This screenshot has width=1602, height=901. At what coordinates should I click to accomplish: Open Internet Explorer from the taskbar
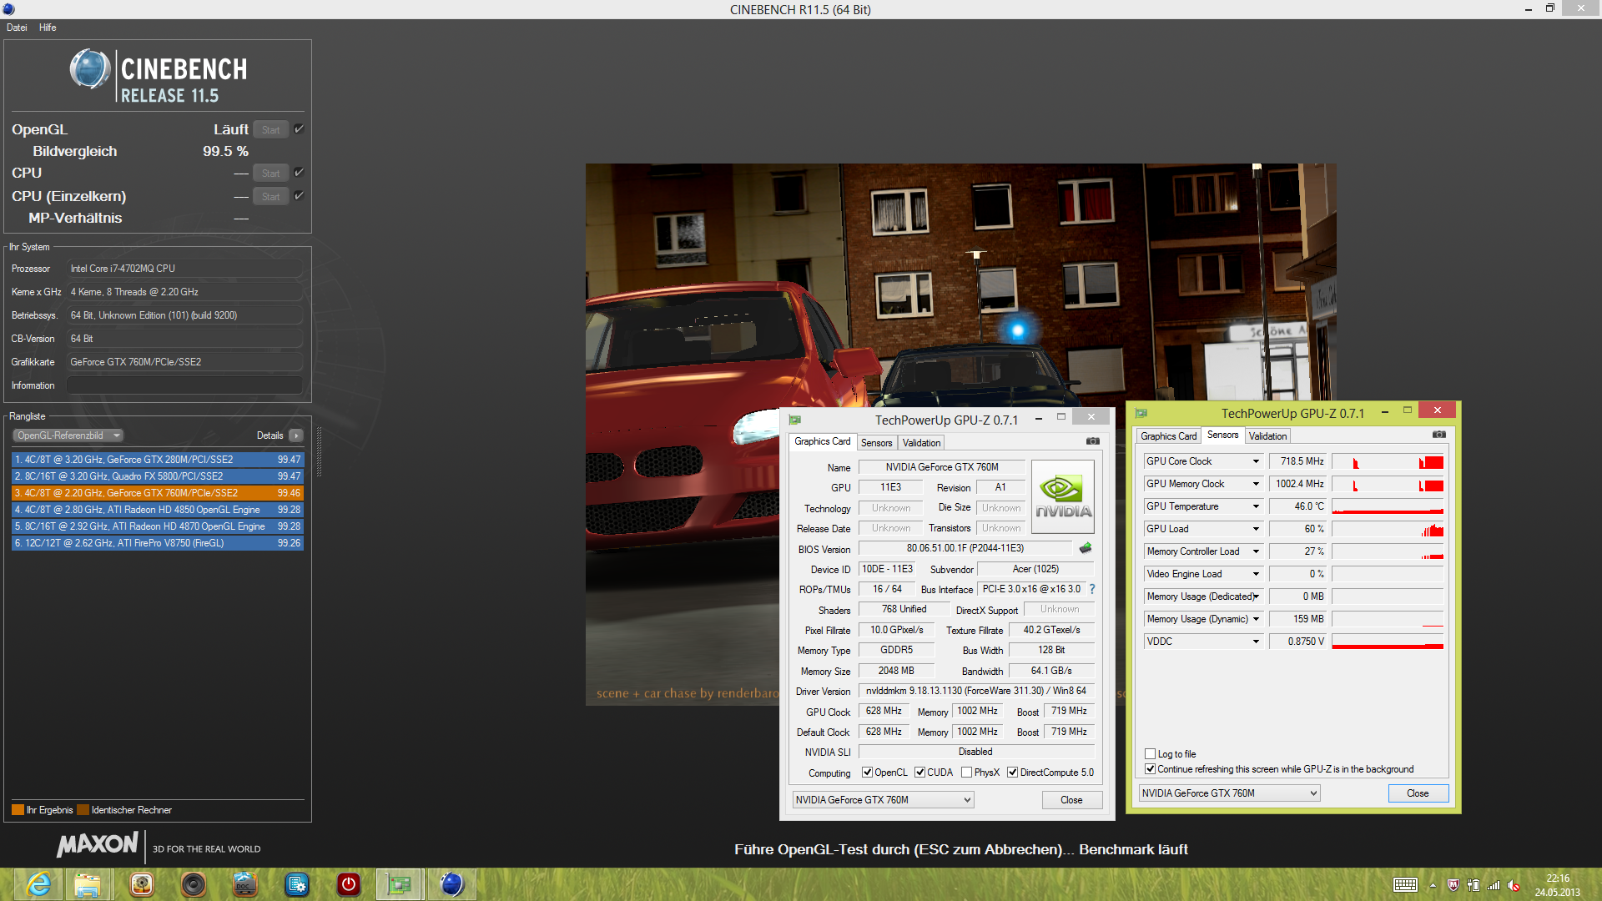pos(39,884)
